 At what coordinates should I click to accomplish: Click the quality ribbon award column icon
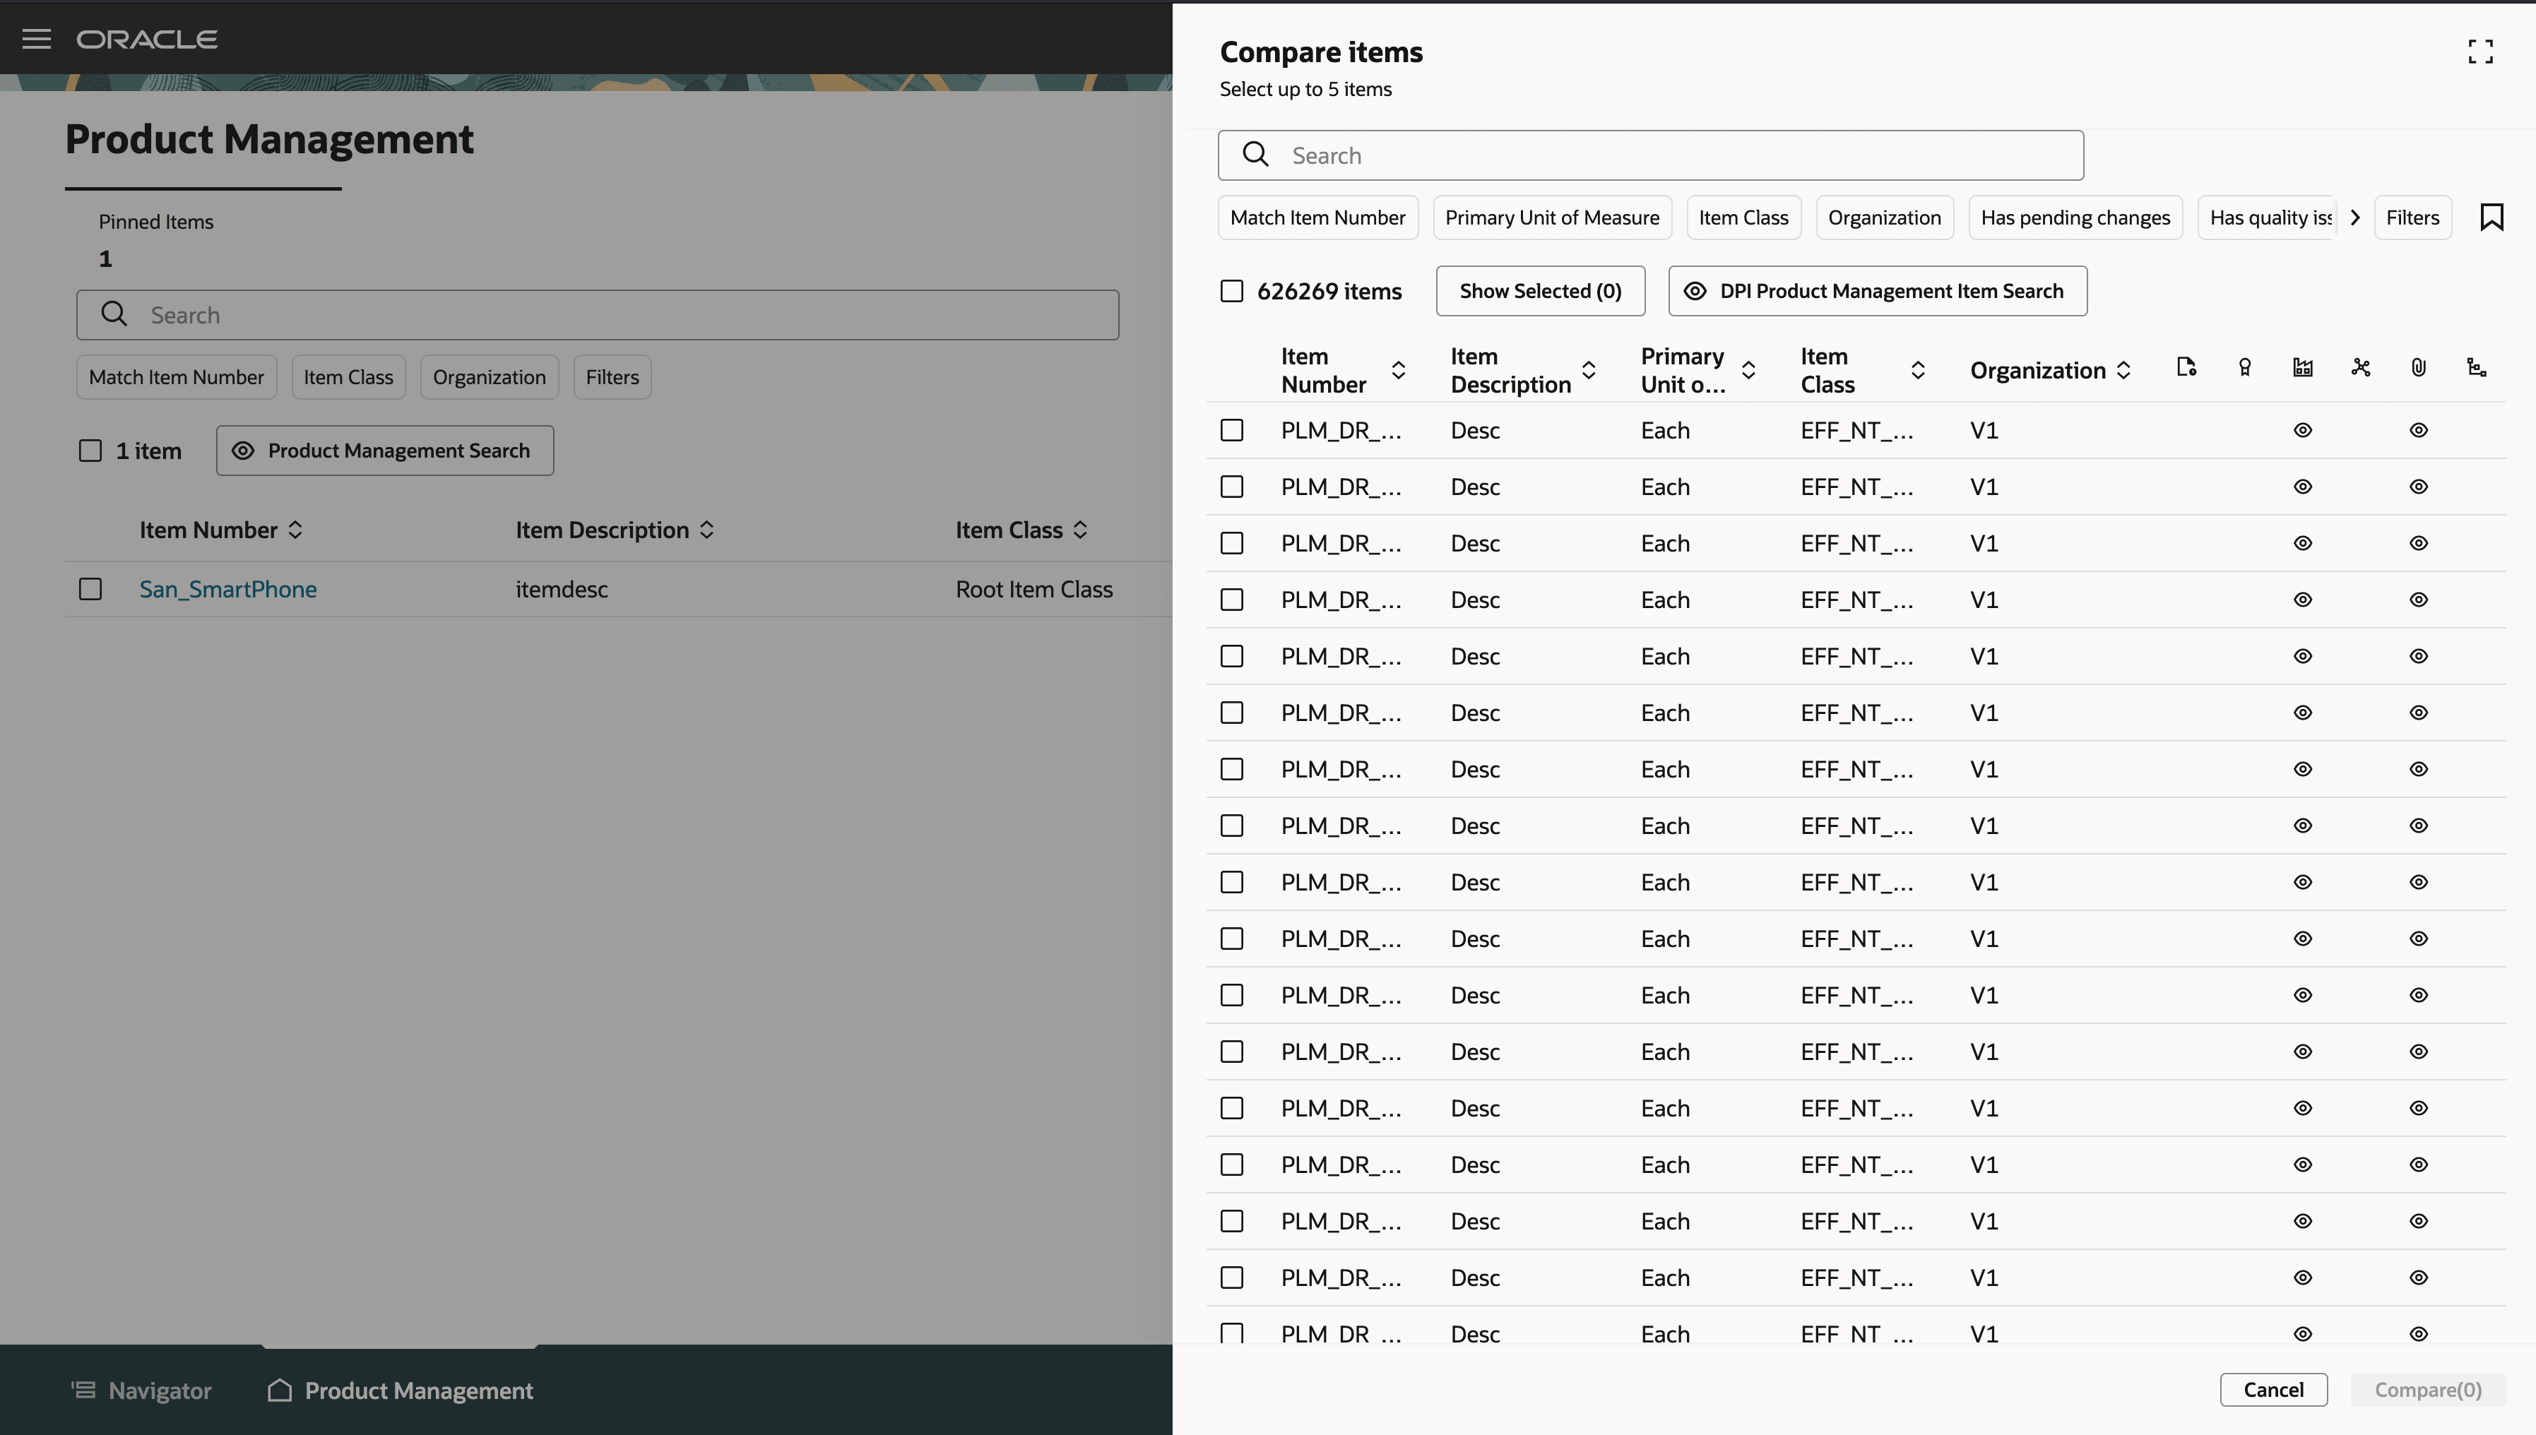(2244, 368)
